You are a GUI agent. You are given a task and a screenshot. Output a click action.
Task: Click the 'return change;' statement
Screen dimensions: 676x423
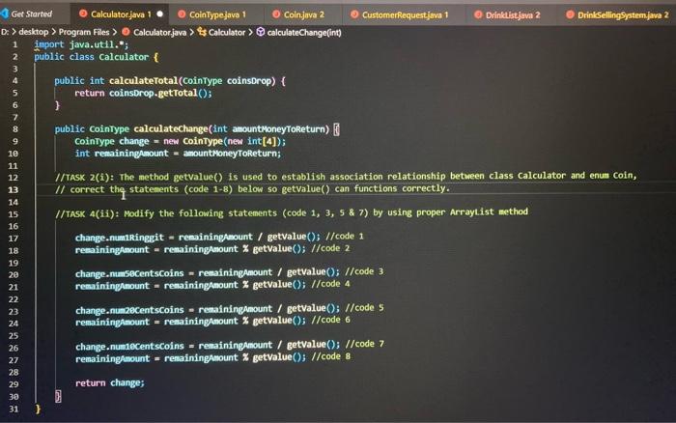pos(110,382)
